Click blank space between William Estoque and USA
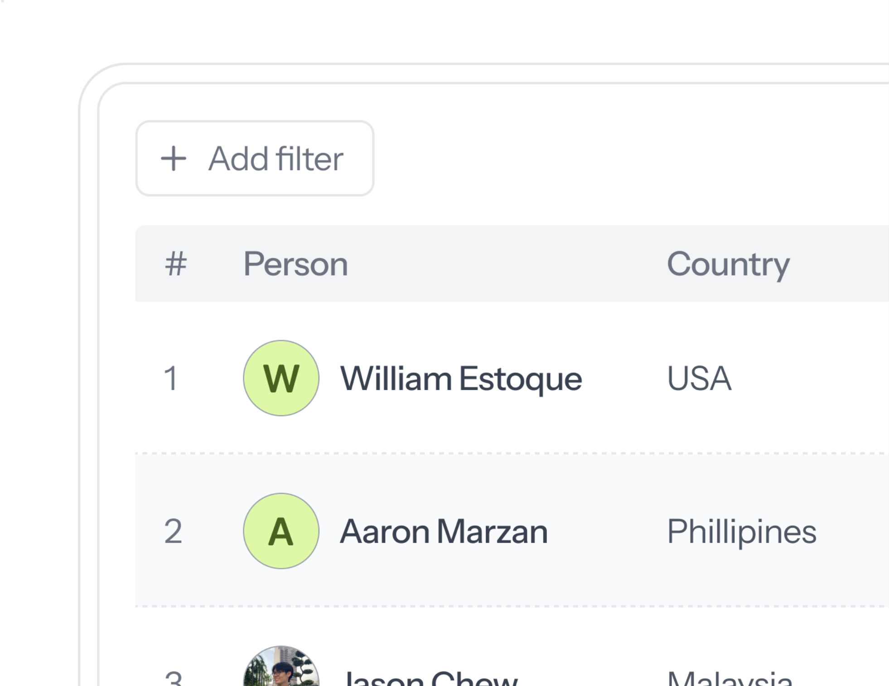The height and width of the screenshot is (686, 889). [624, 379]
